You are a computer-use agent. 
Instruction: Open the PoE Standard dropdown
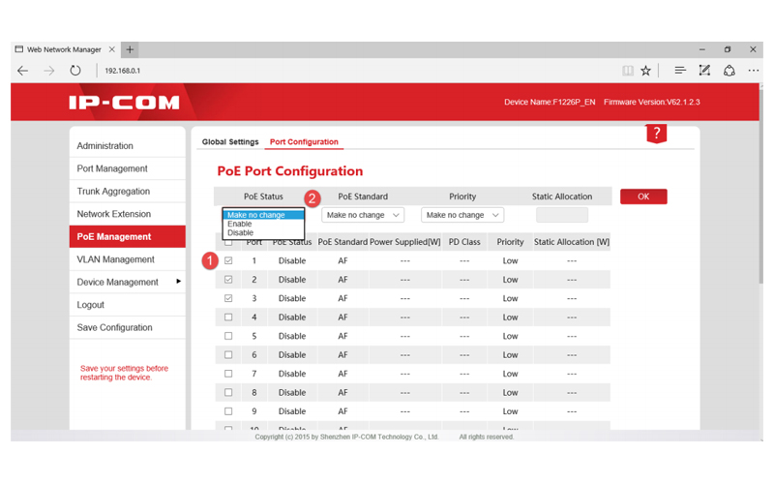(363, 215)
